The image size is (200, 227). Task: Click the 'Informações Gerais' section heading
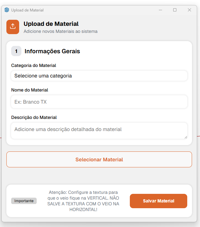pos(52,51)
